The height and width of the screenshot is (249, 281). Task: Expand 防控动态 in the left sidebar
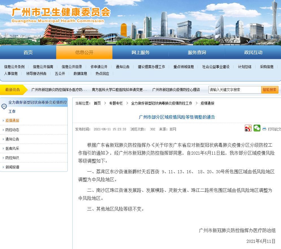(x=12, y=130)
